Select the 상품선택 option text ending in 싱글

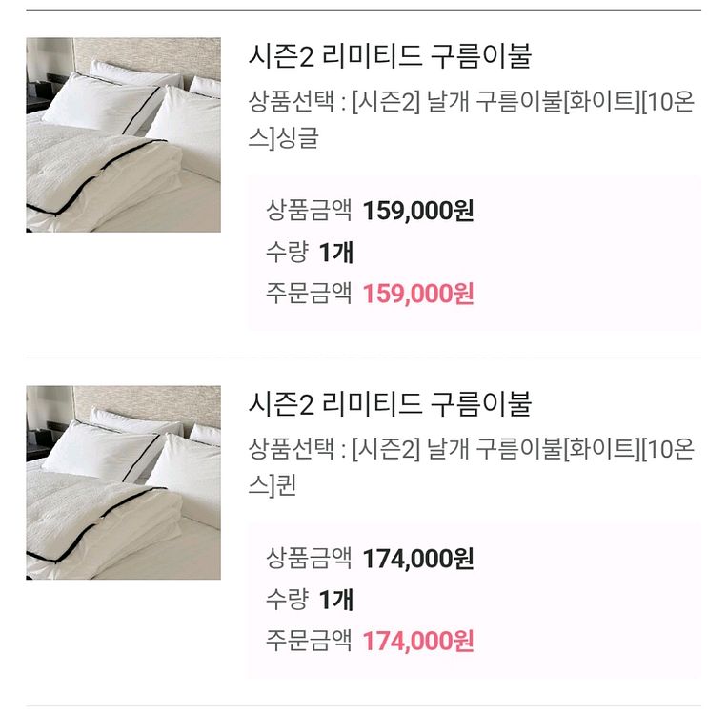(x=471, y=119)
